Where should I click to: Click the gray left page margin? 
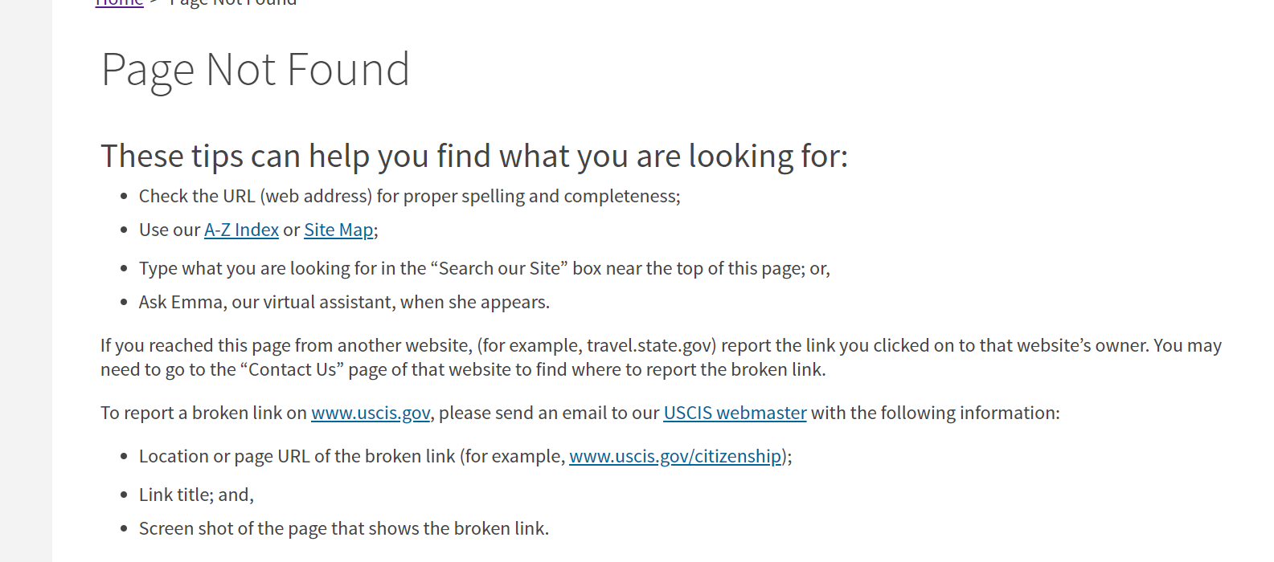pyautogui.click(x=26, y=281)
